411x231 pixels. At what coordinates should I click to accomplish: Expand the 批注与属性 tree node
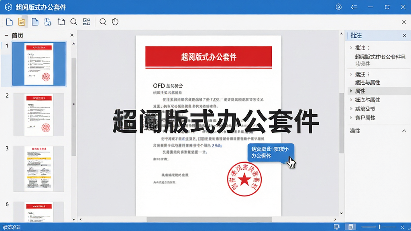click(351, 100)
